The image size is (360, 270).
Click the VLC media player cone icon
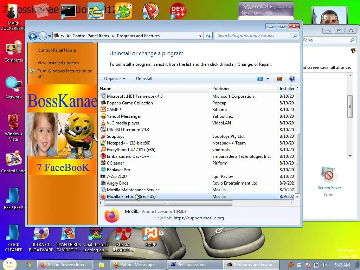[103, 123]
